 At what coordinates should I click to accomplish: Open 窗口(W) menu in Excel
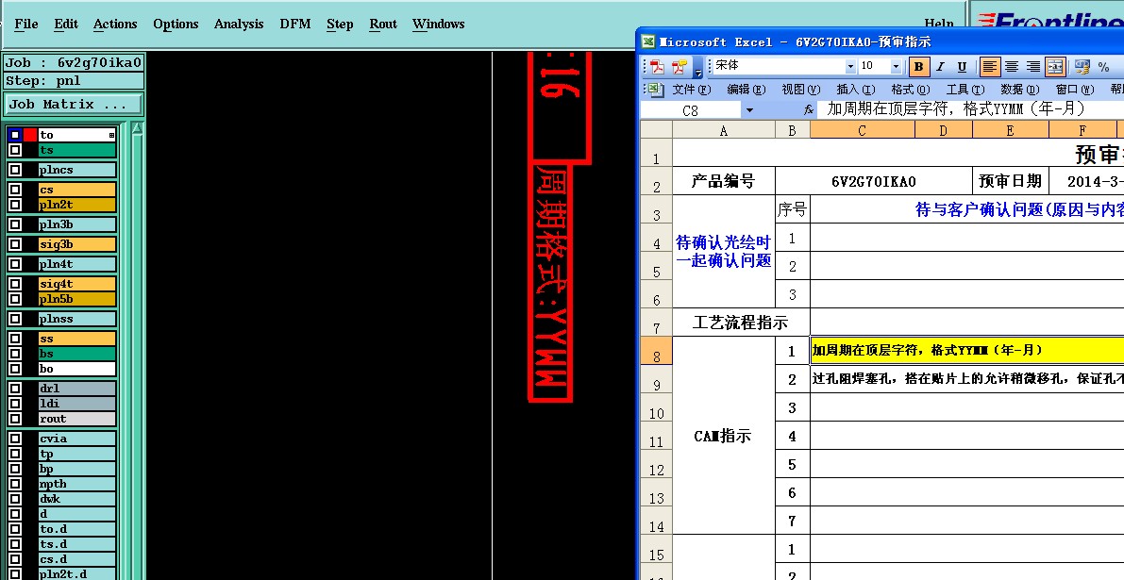1075,90
